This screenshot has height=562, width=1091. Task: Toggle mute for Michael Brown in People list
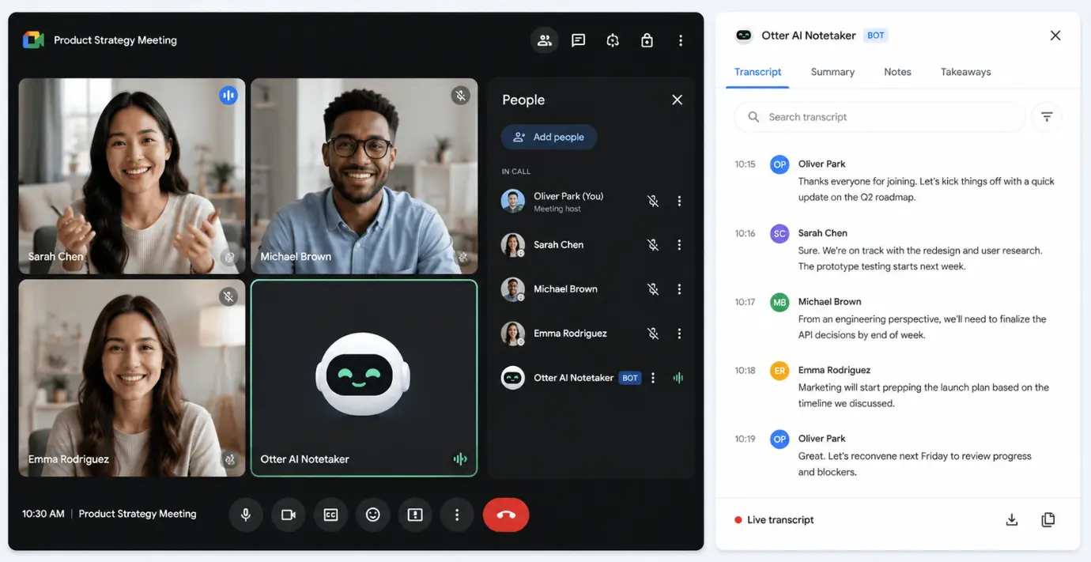pos(653,289)
